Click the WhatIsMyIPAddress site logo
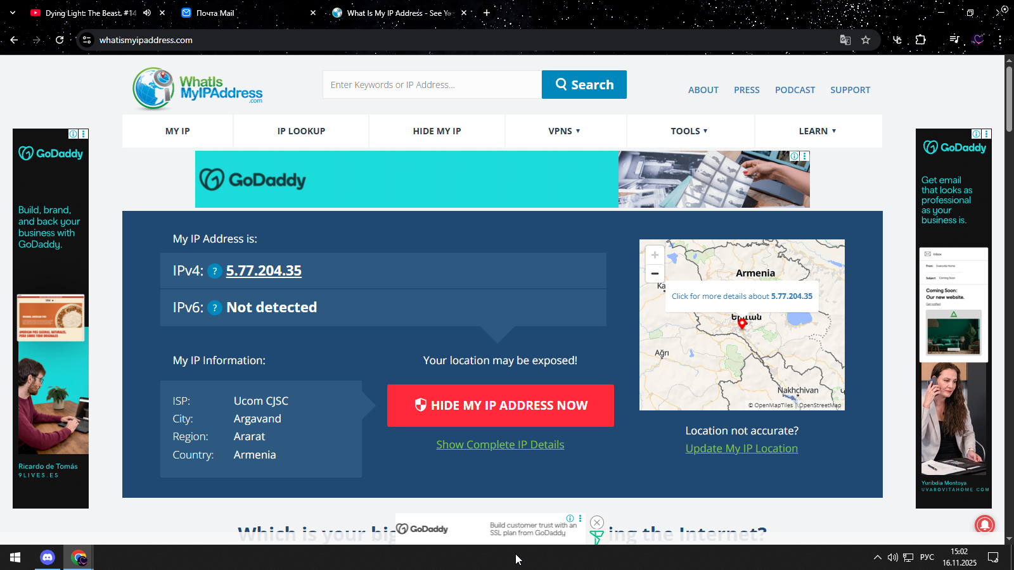1014x570 pixels. pyautogui.click(x=198, y=89)
